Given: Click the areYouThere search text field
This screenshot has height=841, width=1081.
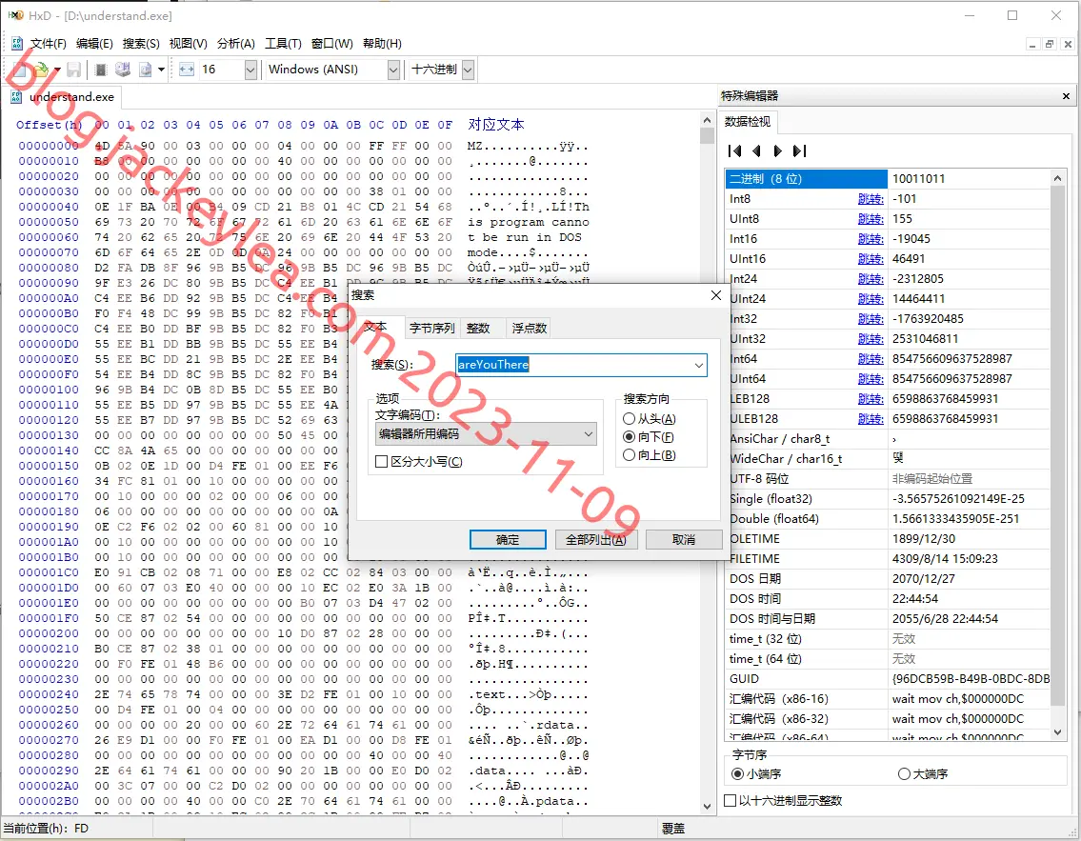Looking at the screenshot, I should click(573, 365).
